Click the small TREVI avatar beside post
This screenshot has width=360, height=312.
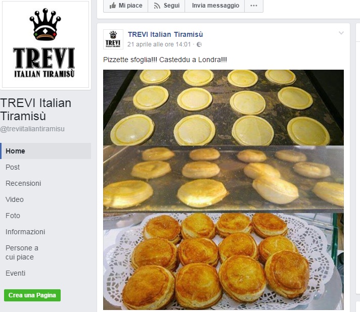click(113, 39)
